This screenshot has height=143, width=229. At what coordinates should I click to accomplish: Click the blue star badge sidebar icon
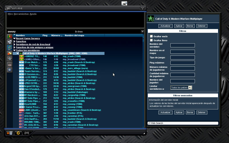[10, 70]
